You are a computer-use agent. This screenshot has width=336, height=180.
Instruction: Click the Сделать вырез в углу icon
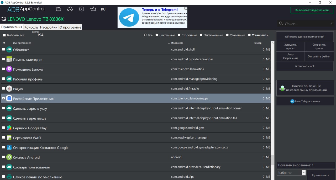tap(9, 108)
